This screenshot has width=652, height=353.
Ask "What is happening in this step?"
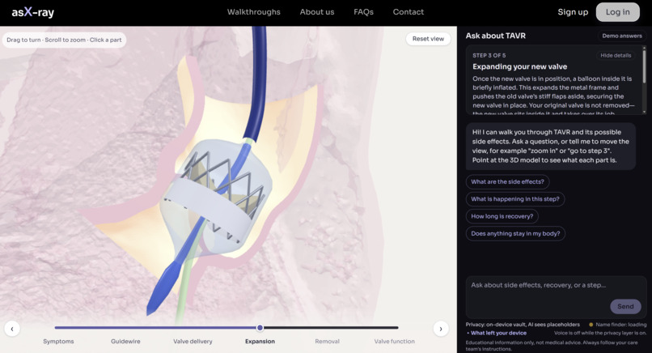pos(514,199)
